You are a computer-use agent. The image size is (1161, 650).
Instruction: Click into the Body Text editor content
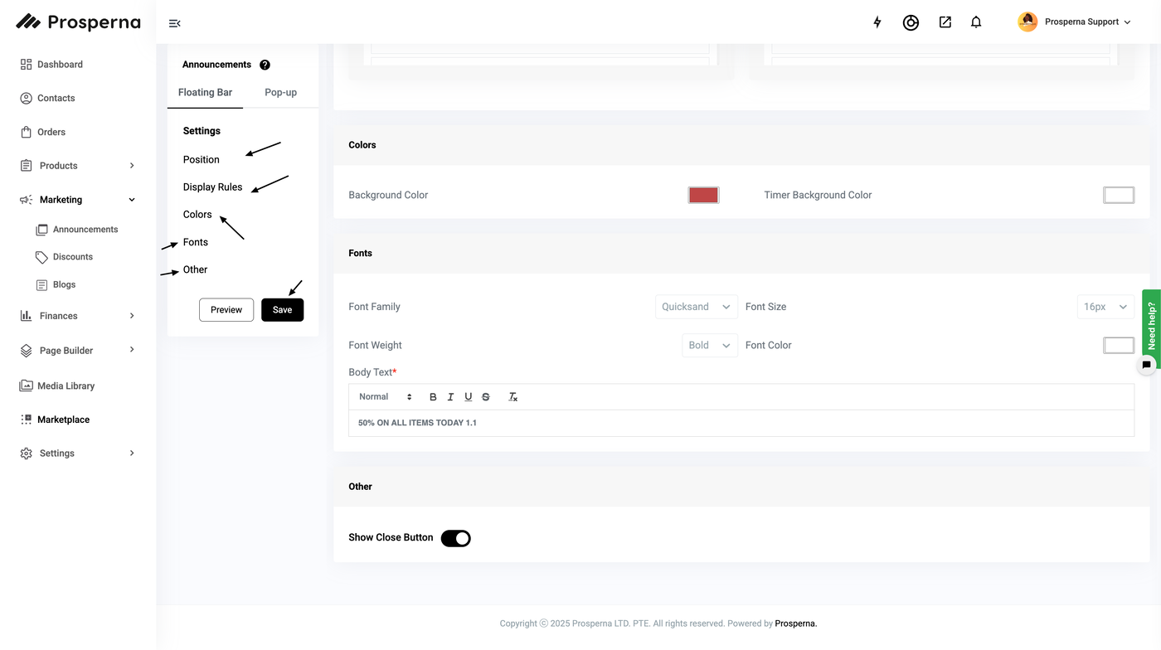pyautogui.click(x=741, y=423)
